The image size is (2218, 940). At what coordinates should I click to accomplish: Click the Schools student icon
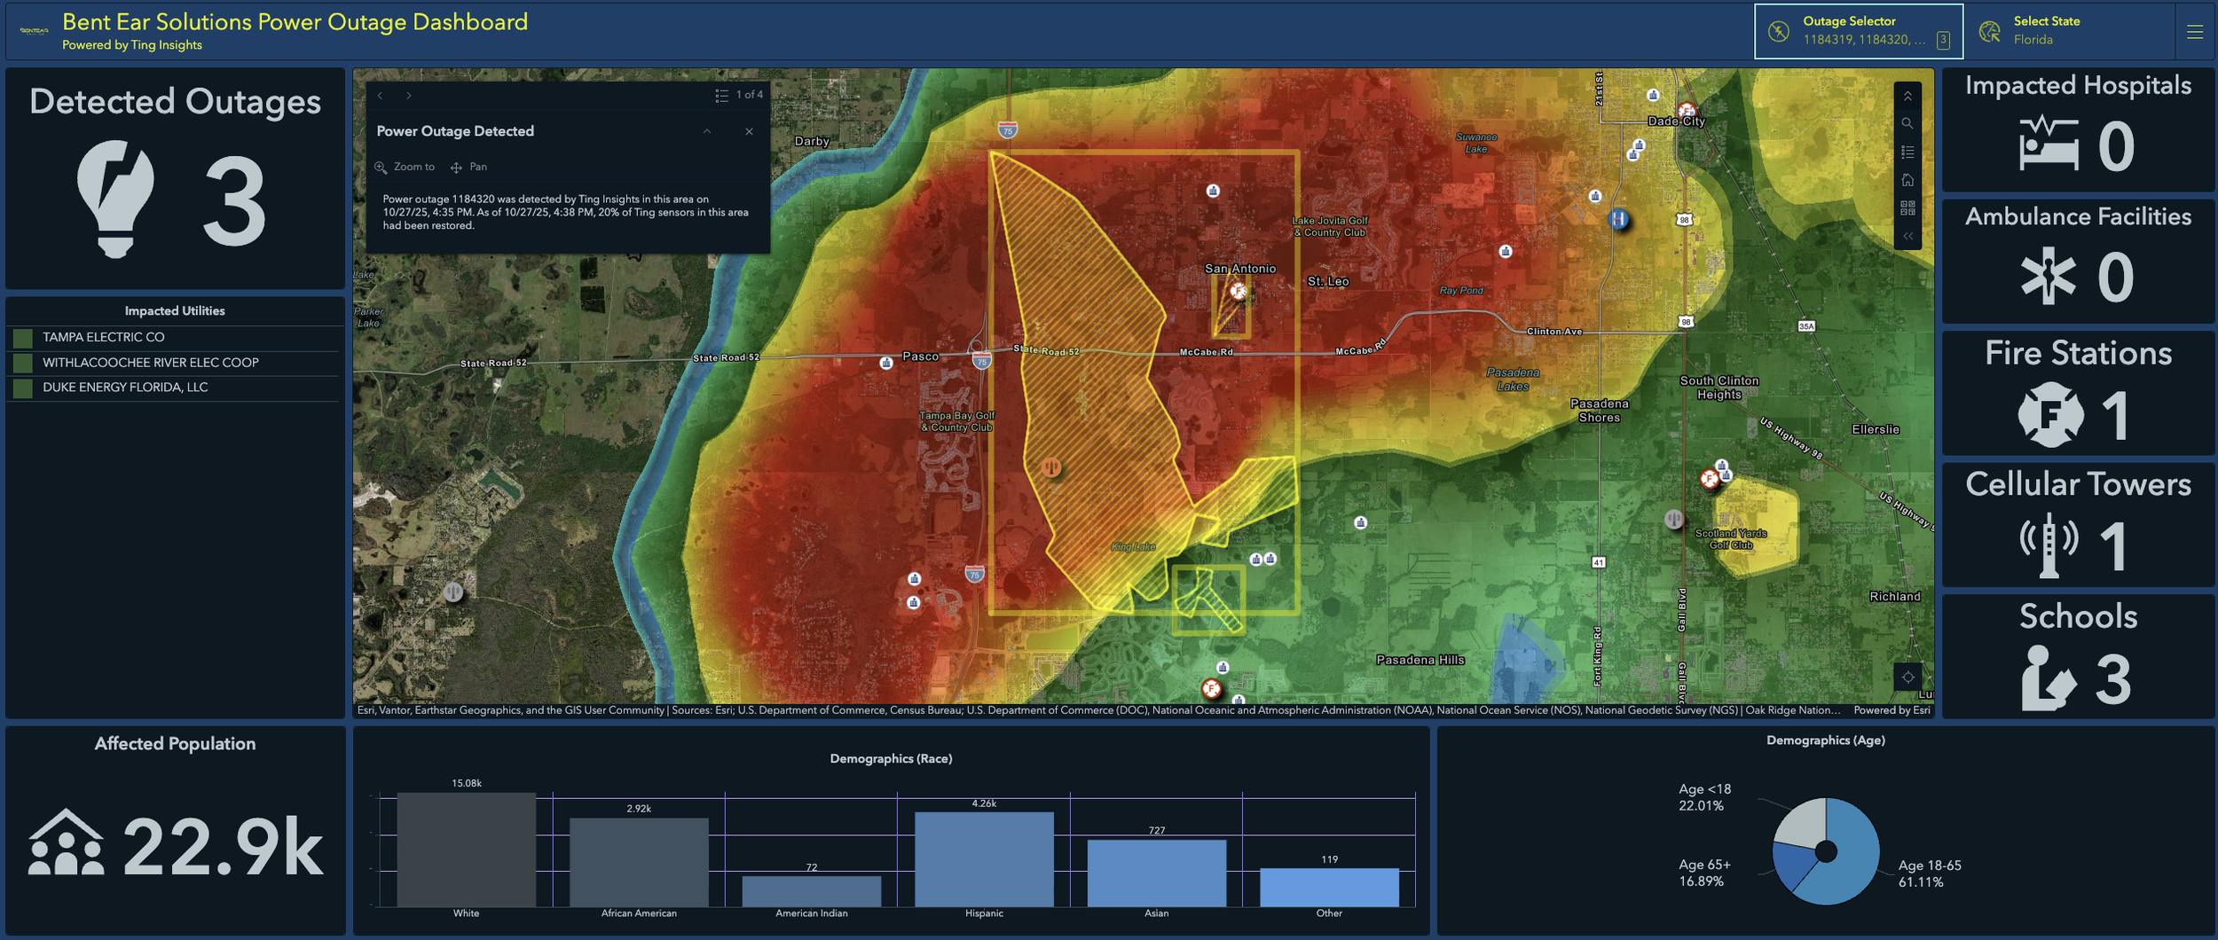[x=2049, y=678]
